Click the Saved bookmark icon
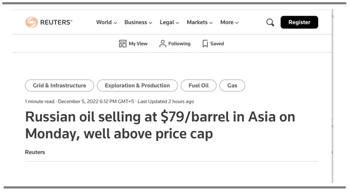 (x=205, y=44)
